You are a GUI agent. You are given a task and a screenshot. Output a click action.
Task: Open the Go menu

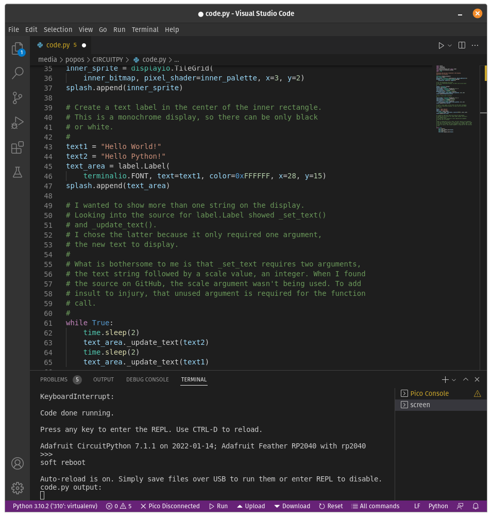click(103, 30)
